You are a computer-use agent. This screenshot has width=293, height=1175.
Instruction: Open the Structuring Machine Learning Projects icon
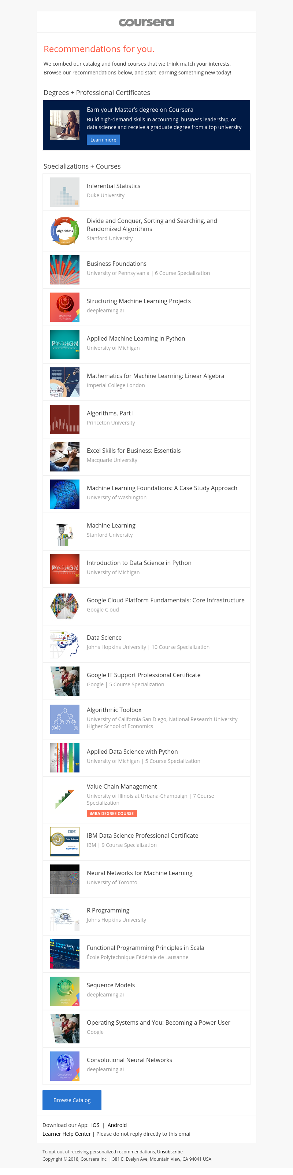coord(65,307)
